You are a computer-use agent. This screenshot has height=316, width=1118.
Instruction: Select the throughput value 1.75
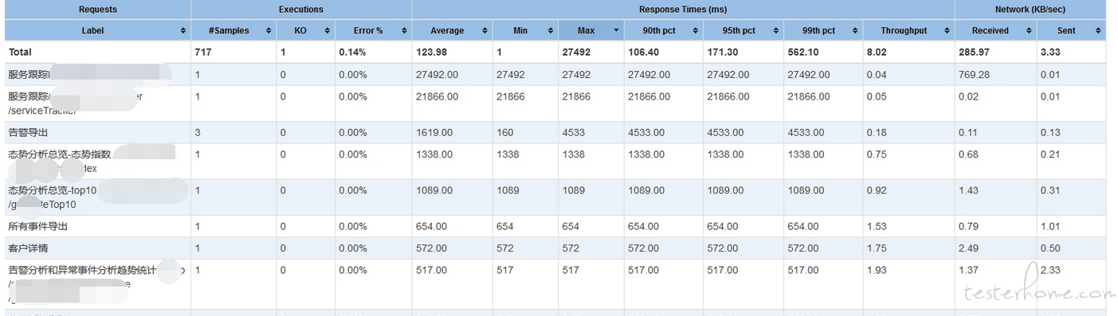[x=876, y=248]
